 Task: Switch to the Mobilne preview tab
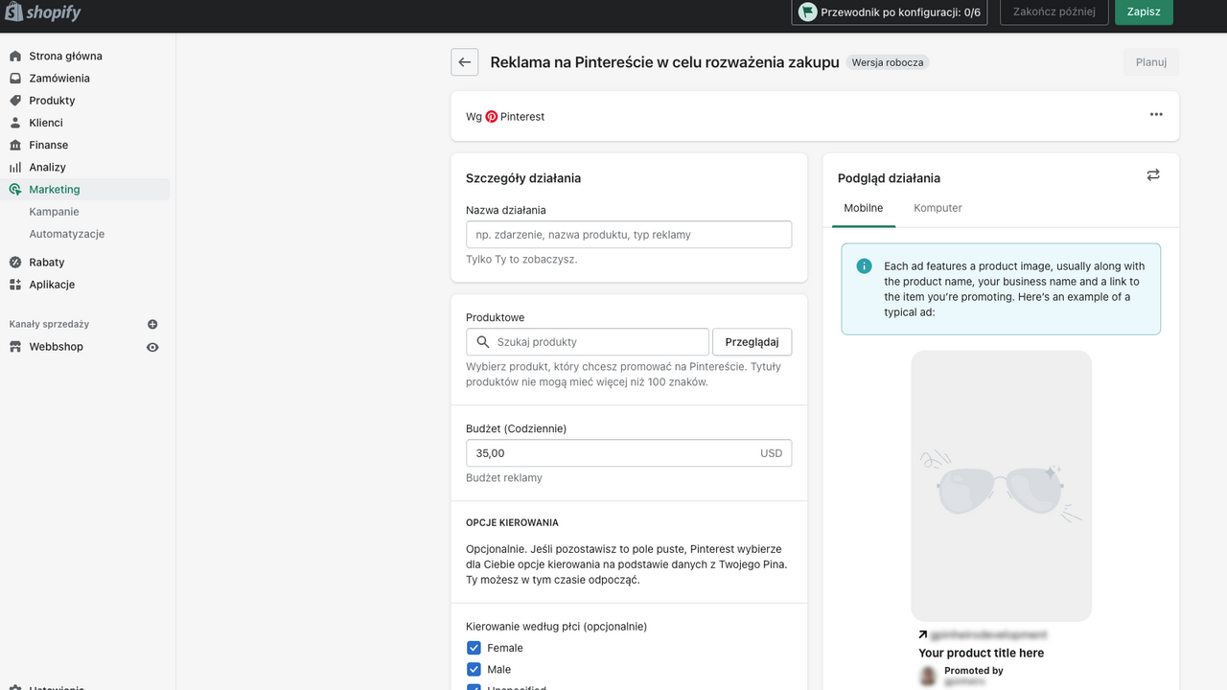pos(864,208)
